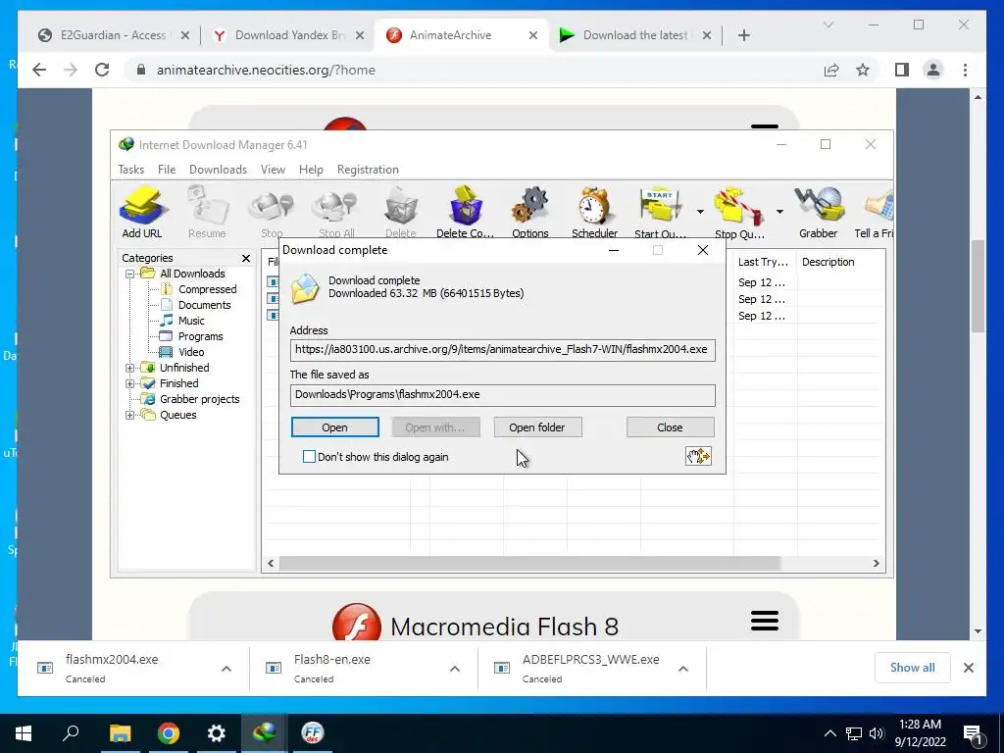
Task: Close the Categories panel
Action: tap(246, 258)
